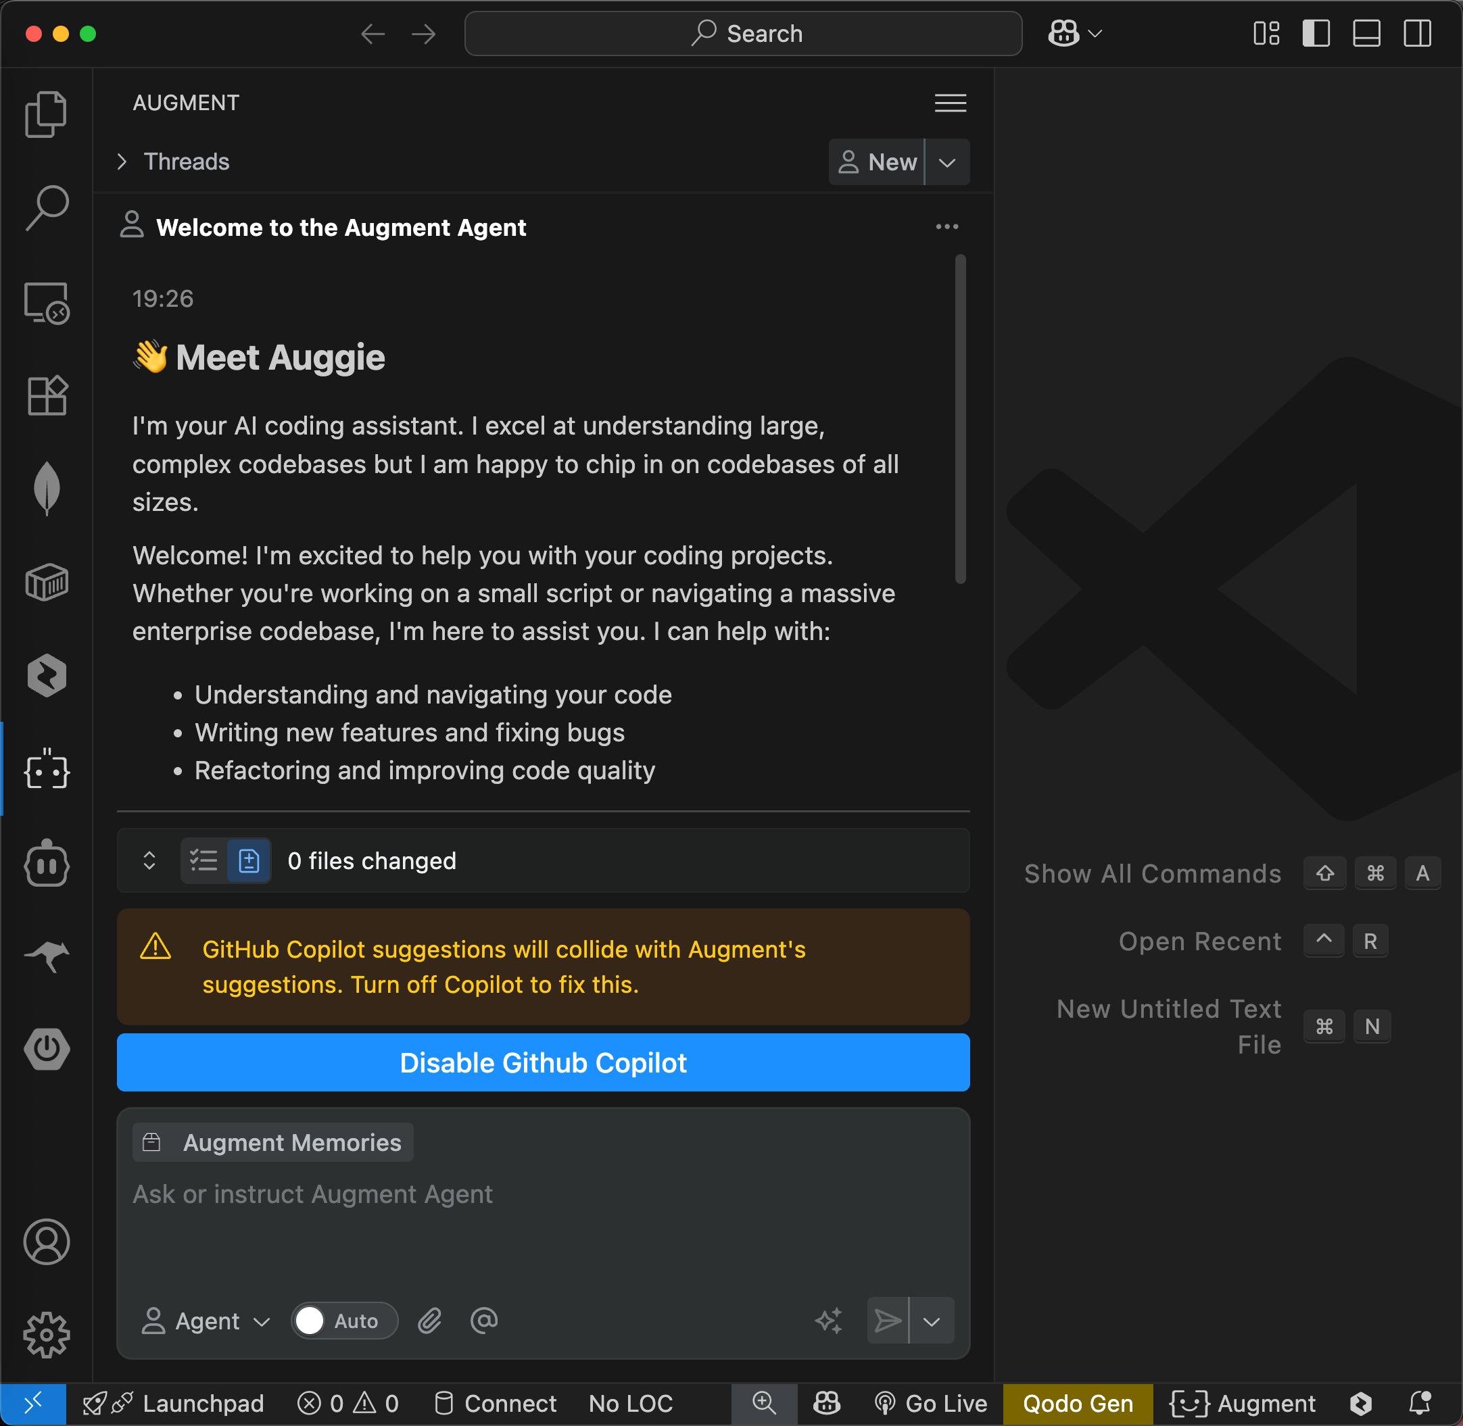This screenshot has width=1463, height=1426.
Task: Click the Welcome to the Augment Agent title
Action: point(341,228)
